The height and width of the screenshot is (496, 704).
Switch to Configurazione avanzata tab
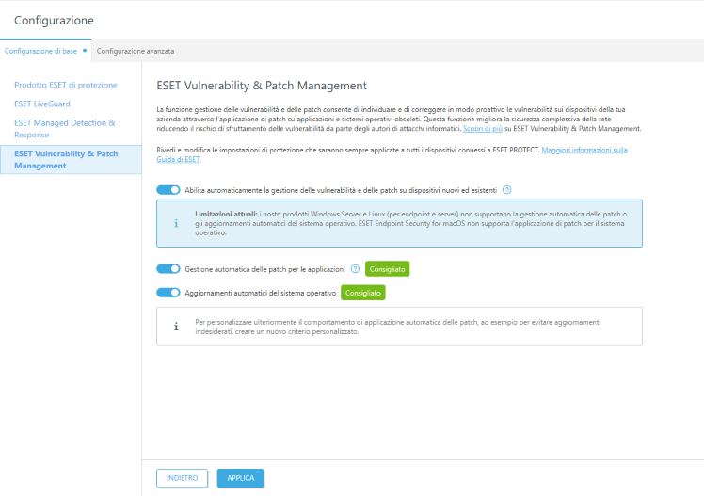[136, 51]
